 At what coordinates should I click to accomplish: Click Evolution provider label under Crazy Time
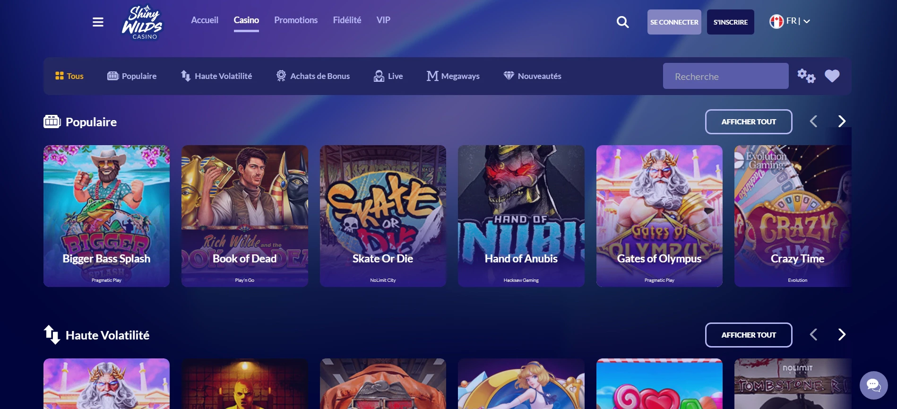point(797,280)
